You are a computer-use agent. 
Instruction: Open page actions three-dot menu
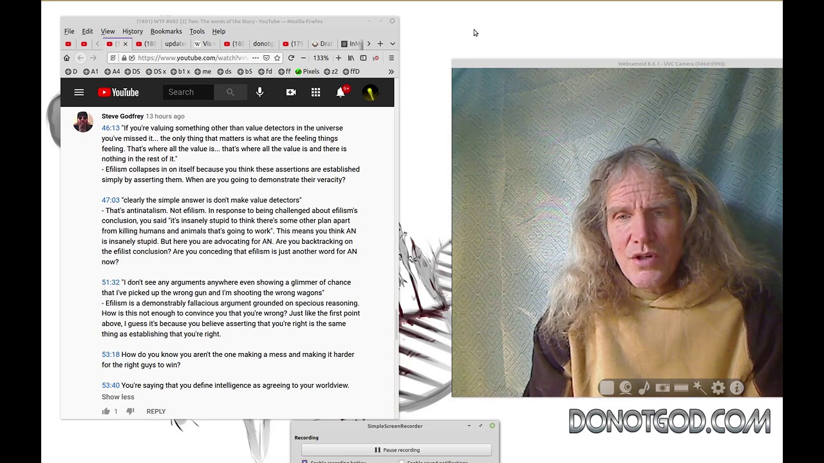click(x=256, y=58)
